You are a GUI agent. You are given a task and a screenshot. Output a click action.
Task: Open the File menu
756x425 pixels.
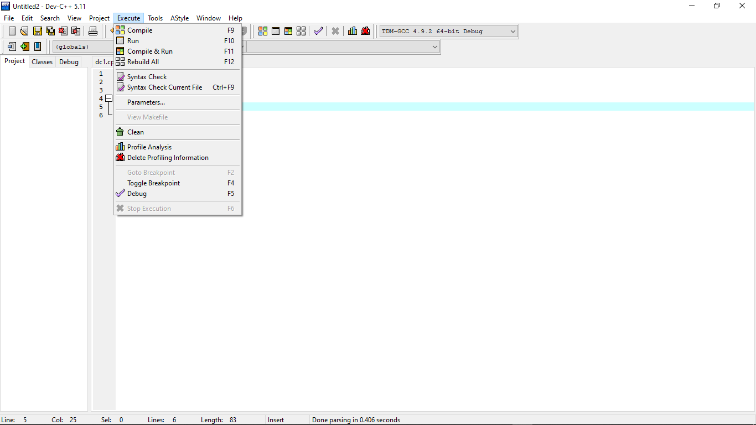9,18
